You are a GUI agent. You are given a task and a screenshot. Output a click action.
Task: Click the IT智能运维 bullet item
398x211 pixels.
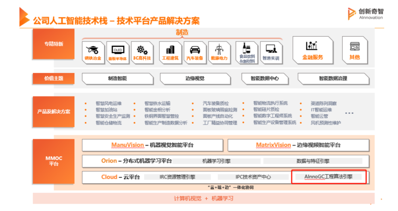[321, 110]
